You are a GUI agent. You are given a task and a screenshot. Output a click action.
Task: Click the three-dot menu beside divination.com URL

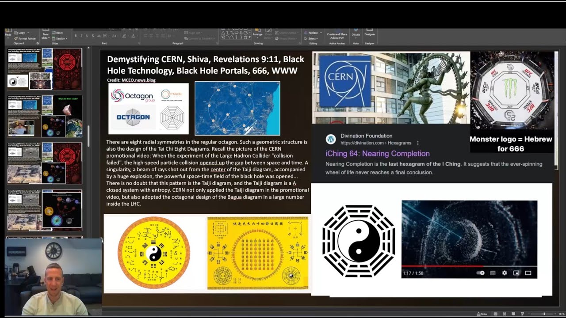point(418,143)
